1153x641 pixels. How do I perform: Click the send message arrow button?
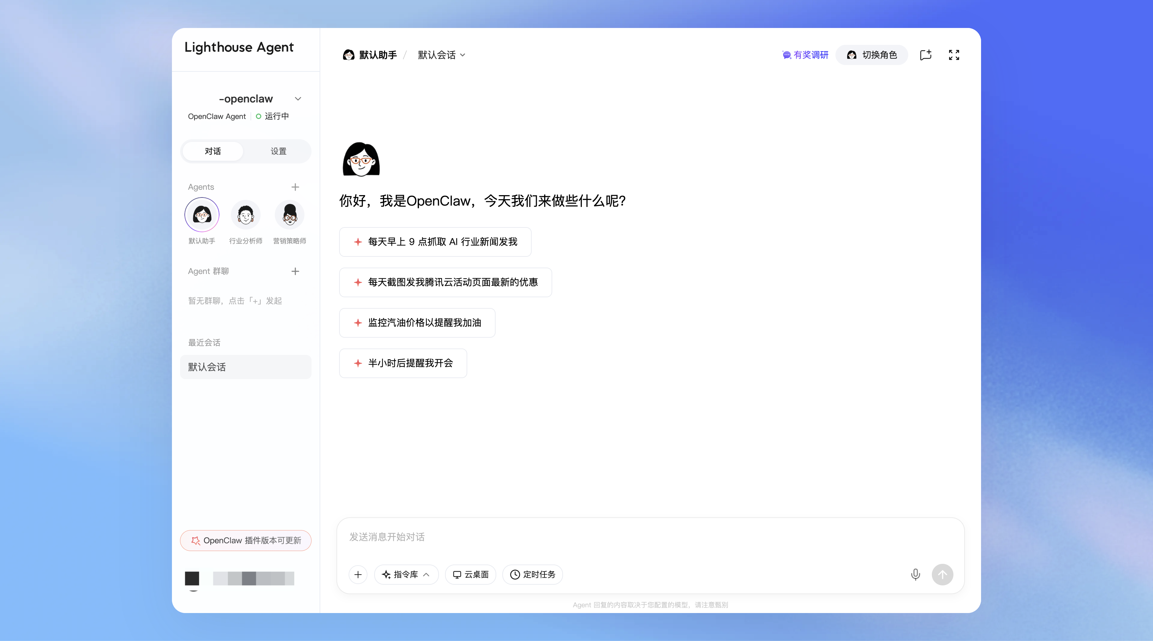click(942, 574)
